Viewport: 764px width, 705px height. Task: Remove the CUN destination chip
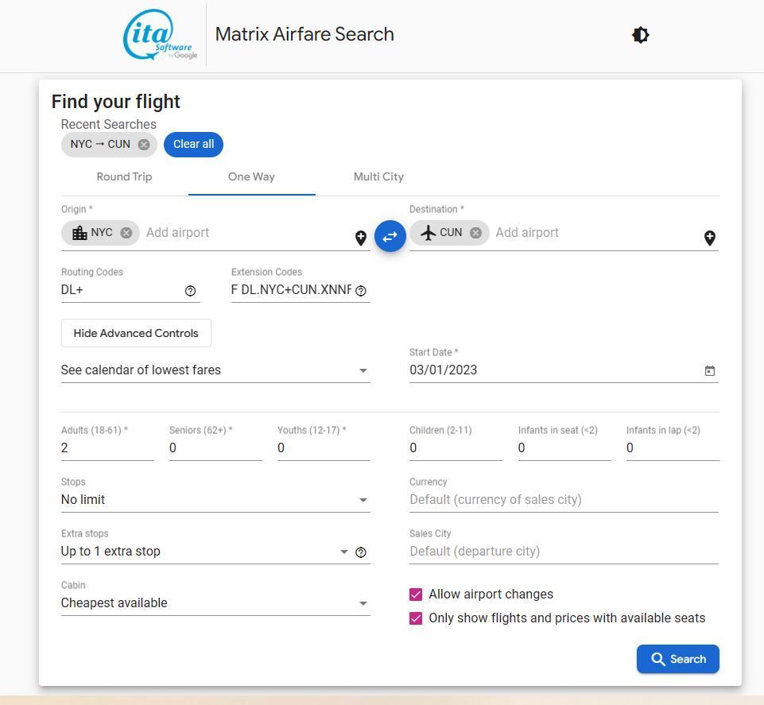coord(475,233)
